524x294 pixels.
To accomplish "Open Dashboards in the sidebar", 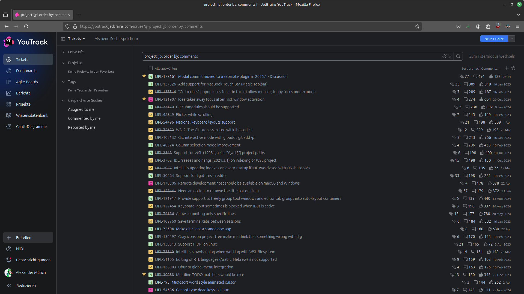I will [x=28, y=71].
